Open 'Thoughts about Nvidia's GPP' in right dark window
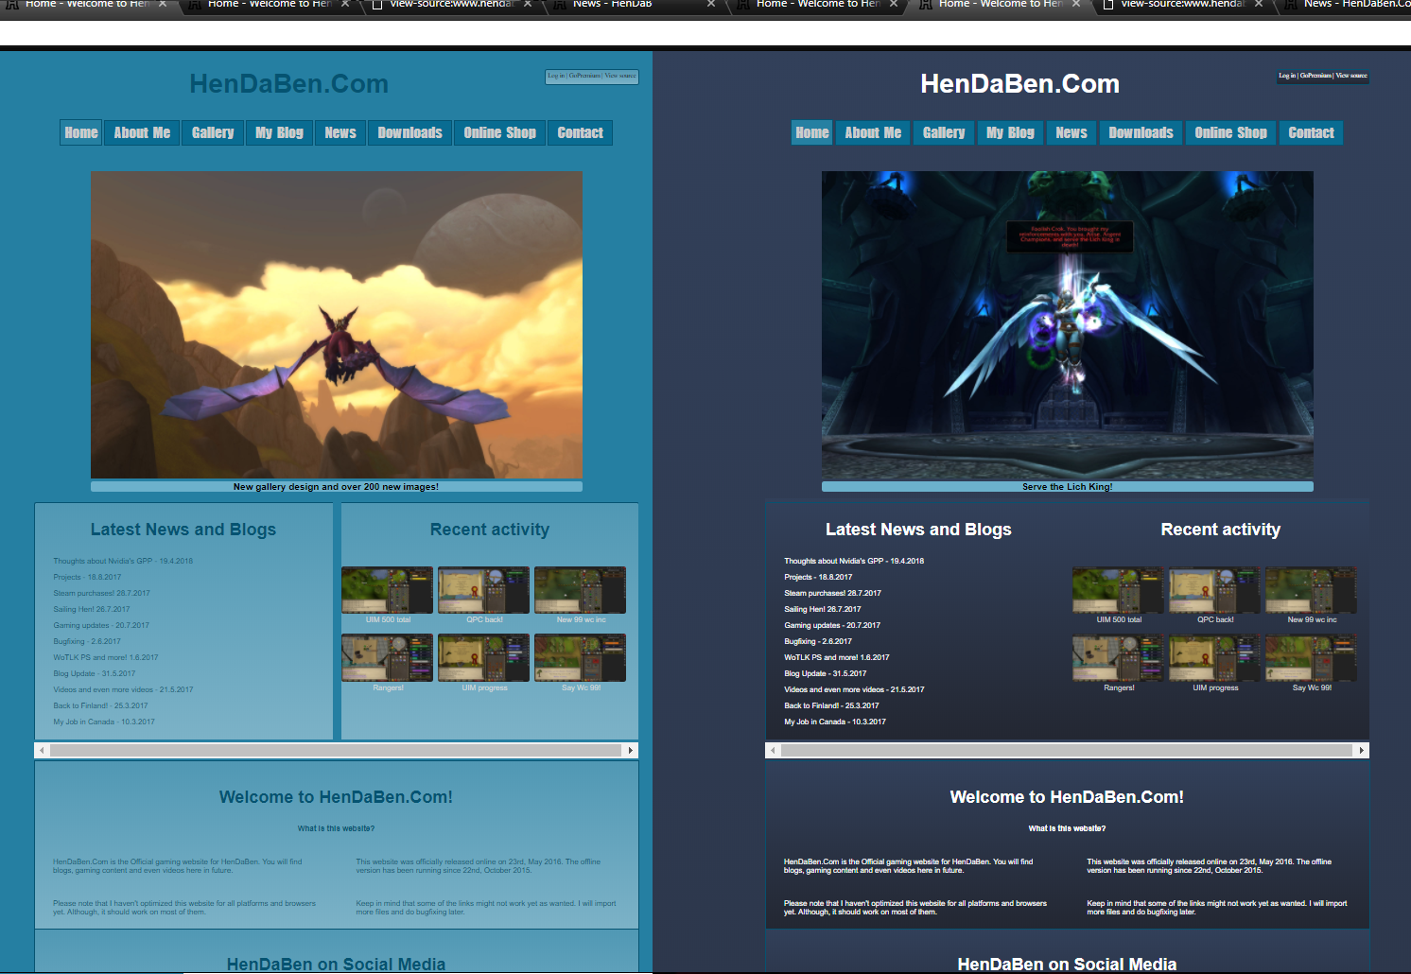1411x974 pixels. [x=854, y=561]
